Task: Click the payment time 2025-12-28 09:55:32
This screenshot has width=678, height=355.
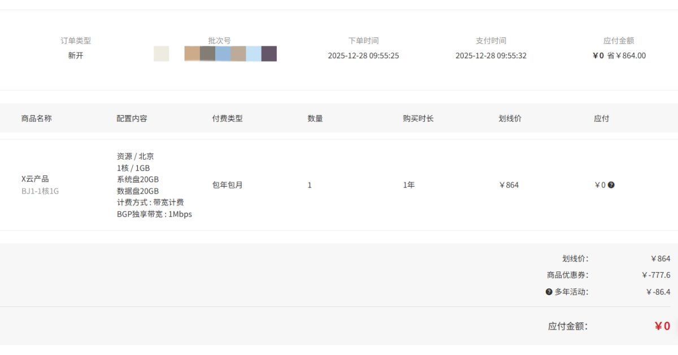Action: 491,56
